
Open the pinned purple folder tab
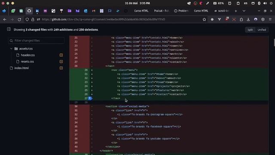[x=70, y=11]
